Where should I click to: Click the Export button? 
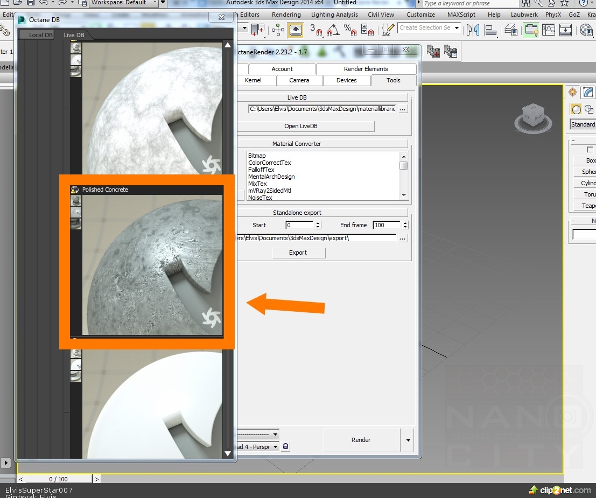[x=298, y=253]
